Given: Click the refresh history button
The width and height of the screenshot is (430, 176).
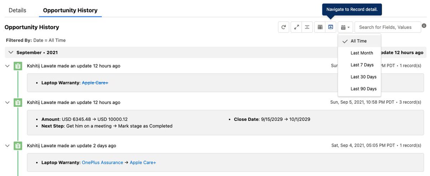Looking at the screenshot, I should 283,27.
